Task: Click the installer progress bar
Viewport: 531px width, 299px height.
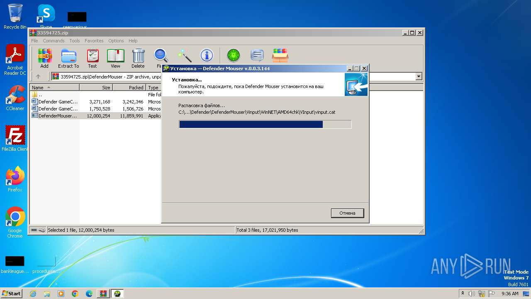Action: (x=265, y=124)
